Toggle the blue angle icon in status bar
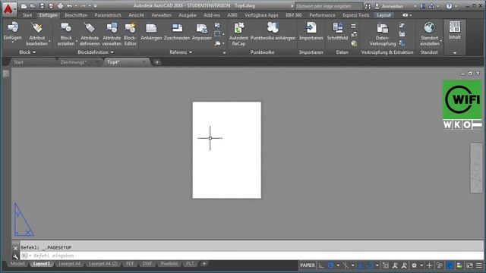 361,265
